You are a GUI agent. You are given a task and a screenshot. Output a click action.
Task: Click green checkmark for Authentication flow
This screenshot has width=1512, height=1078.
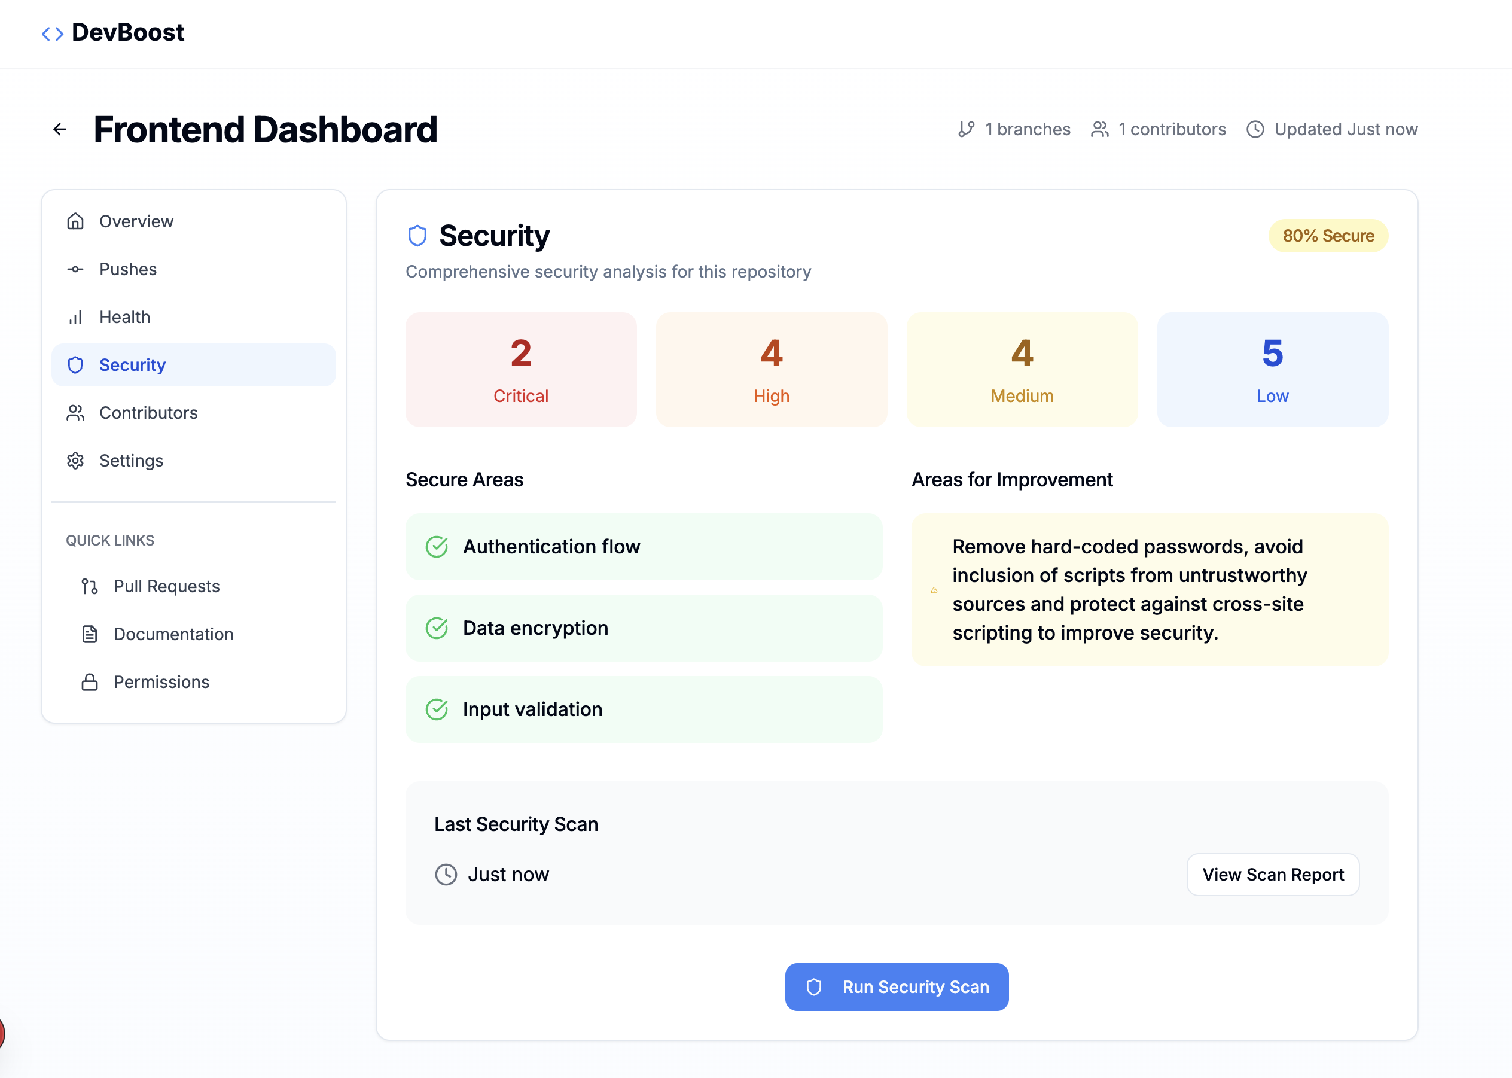[x=437, y=546]
